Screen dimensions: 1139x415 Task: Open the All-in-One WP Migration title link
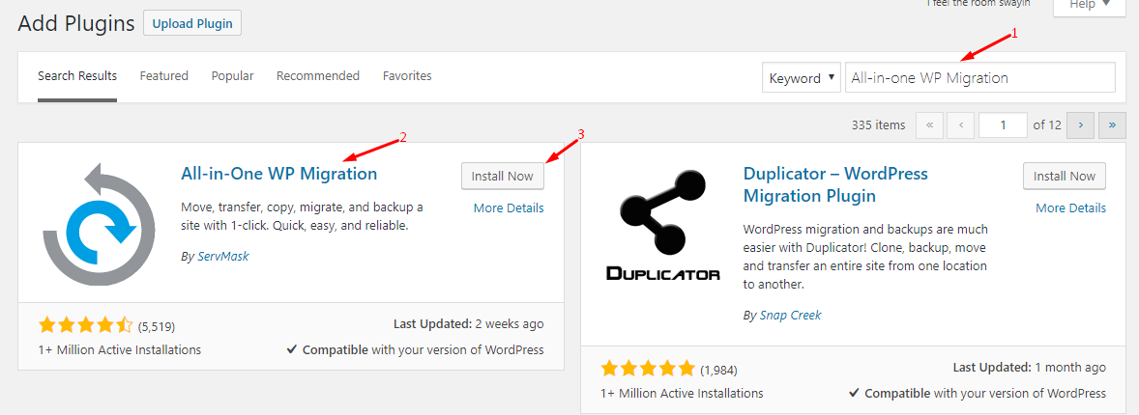coord(278,174)
